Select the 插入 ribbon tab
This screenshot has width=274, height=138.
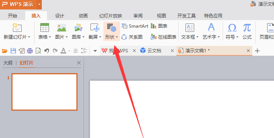tap(36, 16)
